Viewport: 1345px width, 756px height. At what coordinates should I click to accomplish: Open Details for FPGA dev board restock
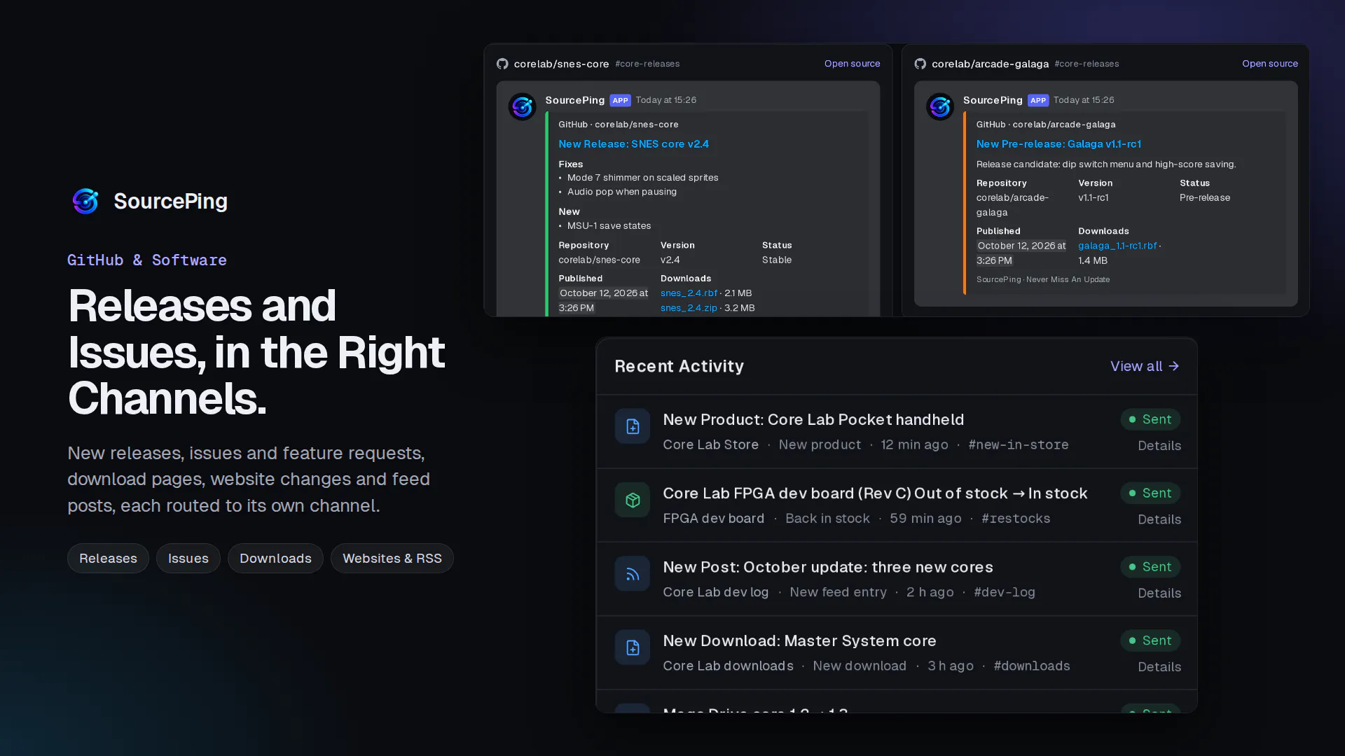tap(1159, 519)
